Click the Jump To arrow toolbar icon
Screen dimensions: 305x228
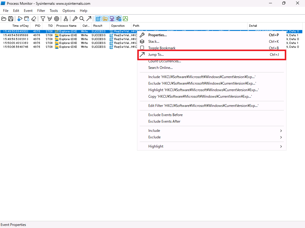[89, 19]
